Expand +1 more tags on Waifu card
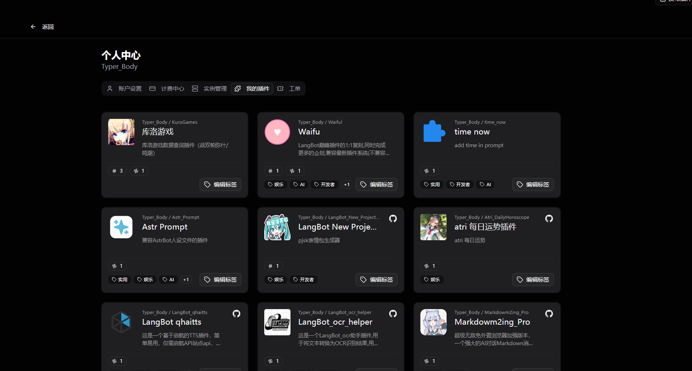This screenshot has width=692, height=371. point(347,184)
